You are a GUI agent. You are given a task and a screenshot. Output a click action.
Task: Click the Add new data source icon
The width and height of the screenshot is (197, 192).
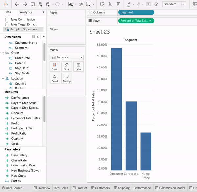(x=40, y=4)
